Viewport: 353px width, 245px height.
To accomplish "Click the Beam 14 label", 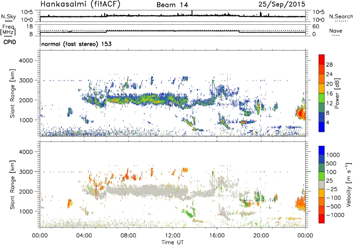I will (172, 5).
